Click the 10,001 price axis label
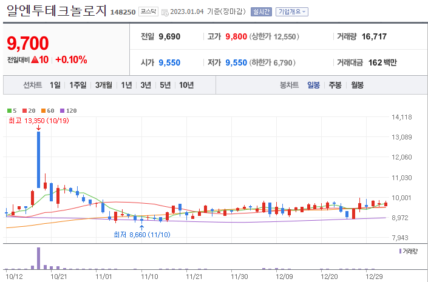 [x=401, y=198]
